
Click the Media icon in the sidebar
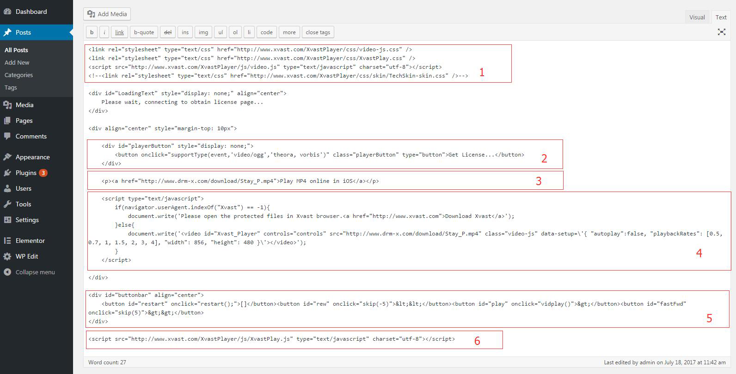pyautogui.click(x=7, y=105)
